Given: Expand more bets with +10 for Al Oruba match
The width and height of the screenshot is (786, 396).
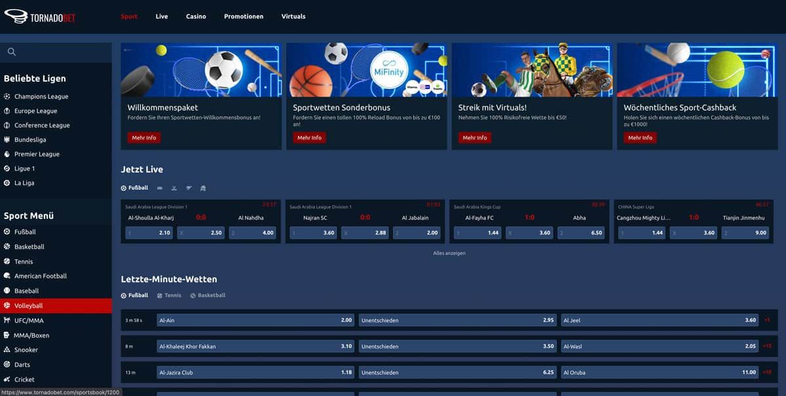Looking at the screenshot, I should click(x=767, y=372).
